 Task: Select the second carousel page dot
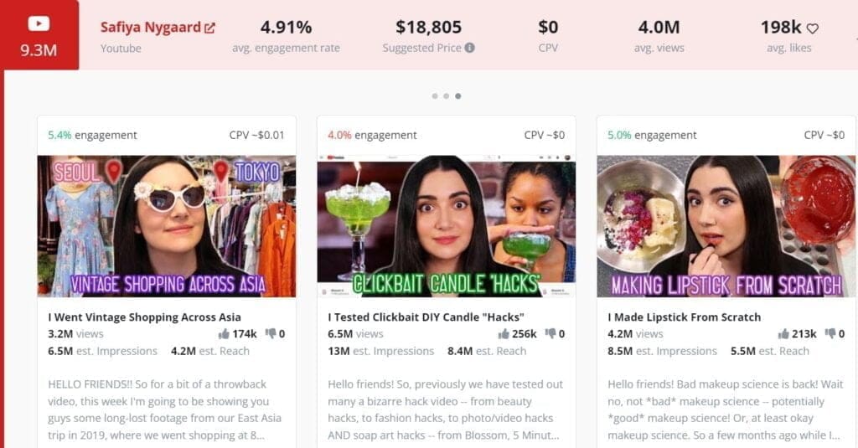pyautogui.click(x=447, y=95)
